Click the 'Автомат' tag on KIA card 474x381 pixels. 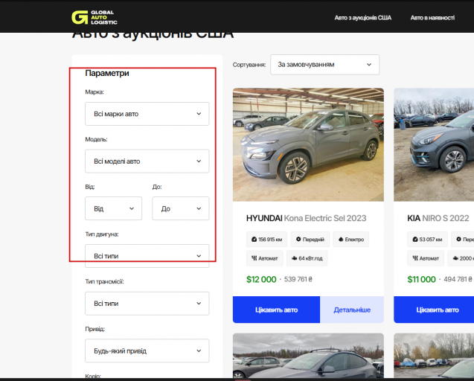tap(426, 258)
